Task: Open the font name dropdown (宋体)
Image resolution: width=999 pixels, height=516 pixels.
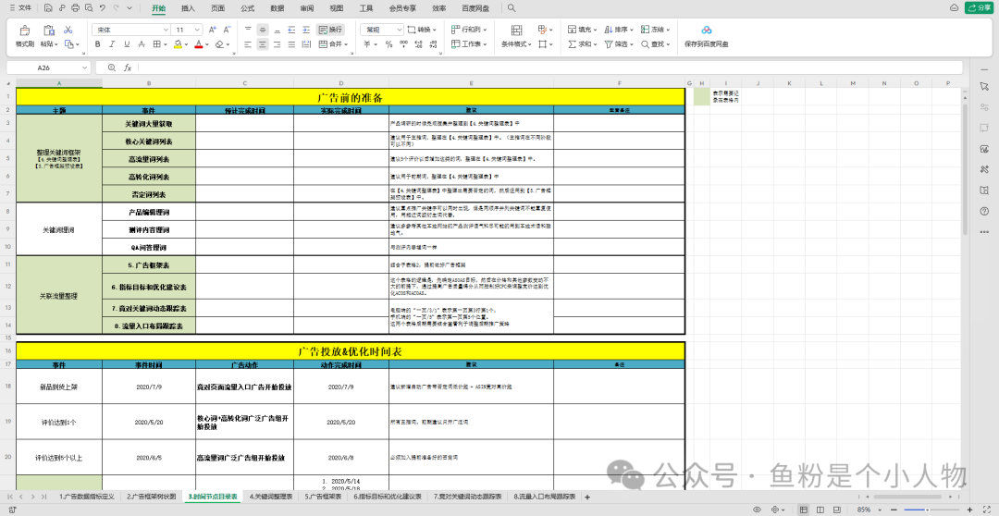Action: coord(166,30)
